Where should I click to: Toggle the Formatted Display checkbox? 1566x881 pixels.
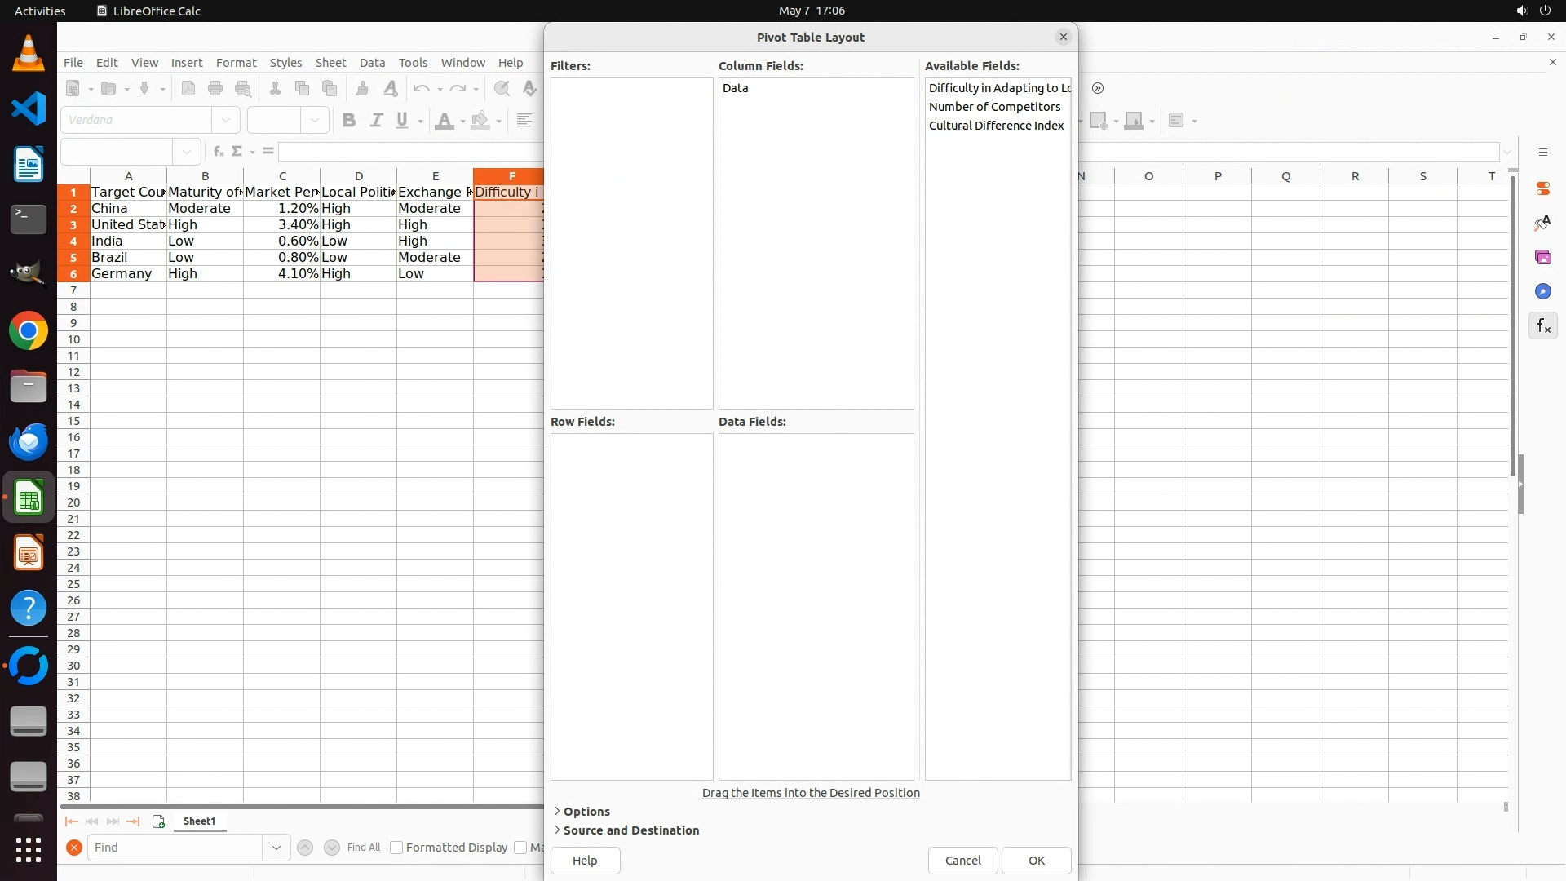tap(396, 848)
